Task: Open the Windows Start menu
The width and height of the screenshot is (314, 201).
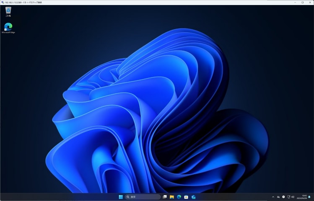Action: [x=121, y=197]
